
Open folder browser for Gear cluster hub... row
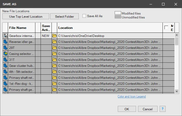point(54,66)
